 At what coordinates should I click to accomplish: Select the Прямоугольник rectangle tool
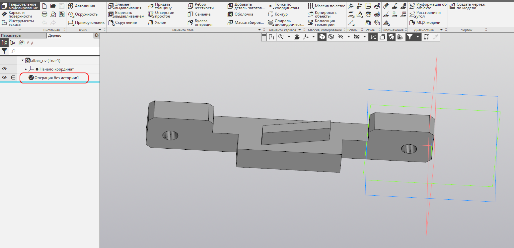86,23
